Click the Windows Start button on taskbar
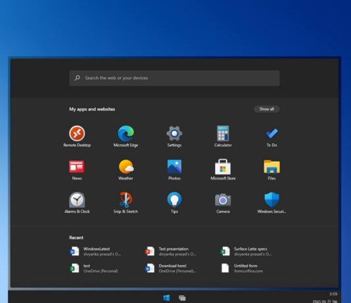Screen dimensions: 351x303 click(x=166, y=298)
